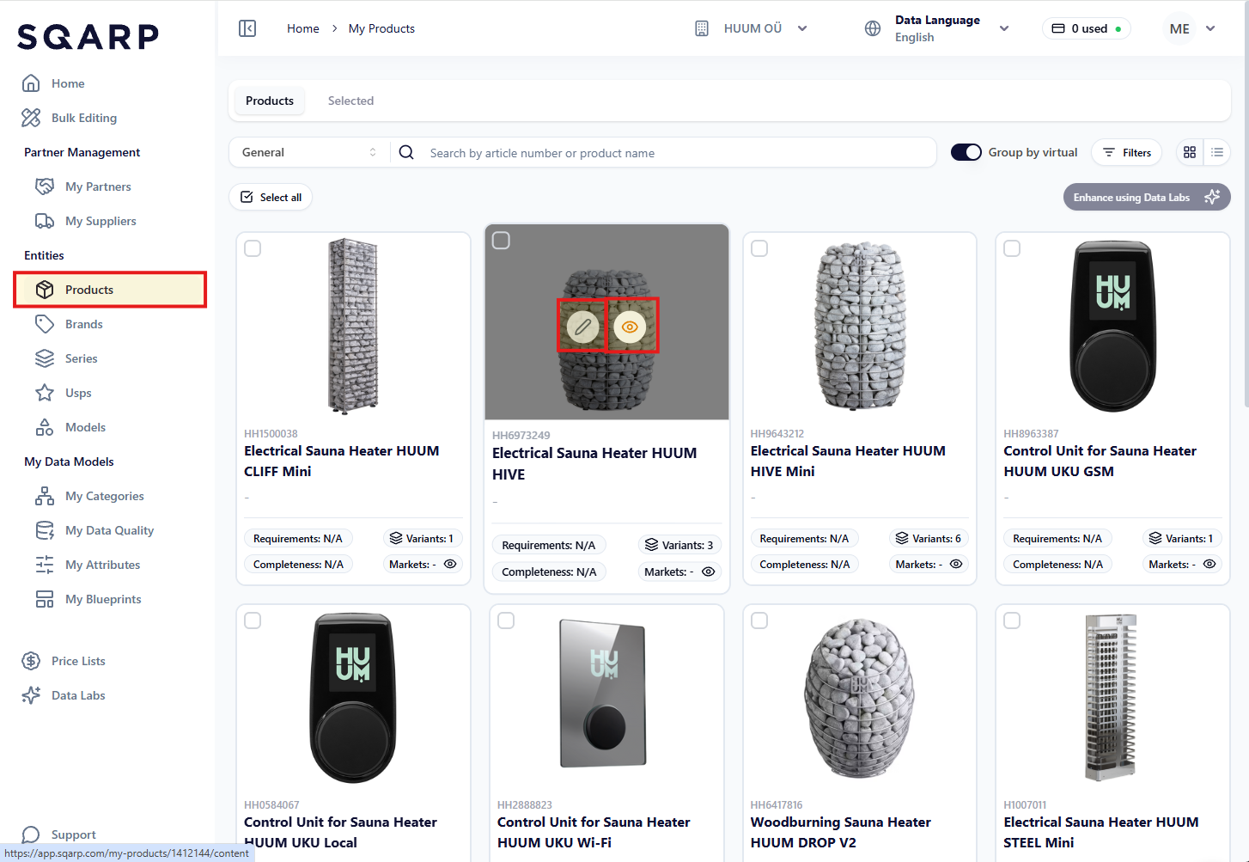Image resolution: width=1249 pixels, height=862 pixels.
Task: Toggle the Group by virtual switch
Action: pyautogui.click(x=966, y=152)
